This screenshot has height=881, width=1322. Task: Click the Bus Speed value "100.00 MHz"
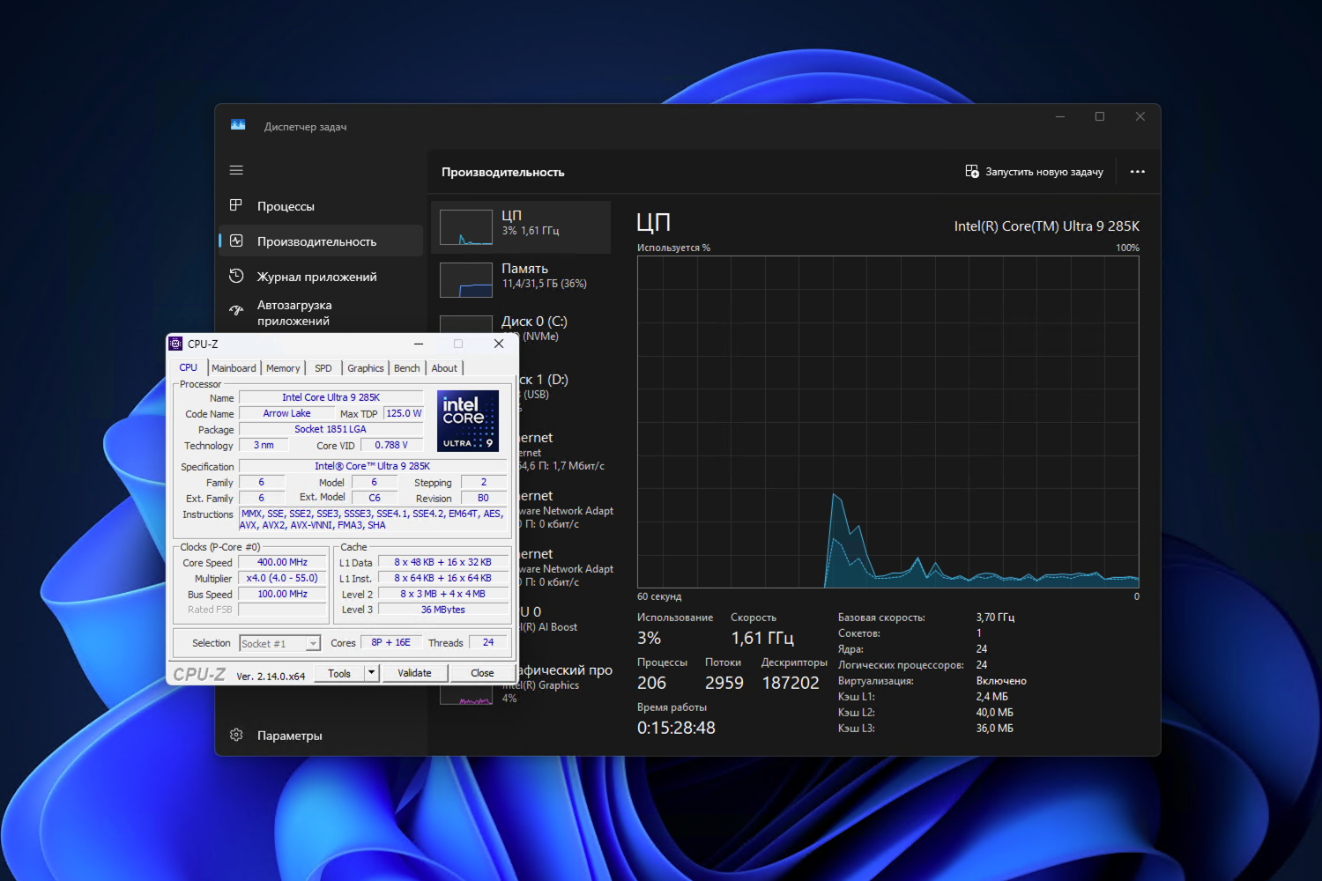[x=282, y=594]
